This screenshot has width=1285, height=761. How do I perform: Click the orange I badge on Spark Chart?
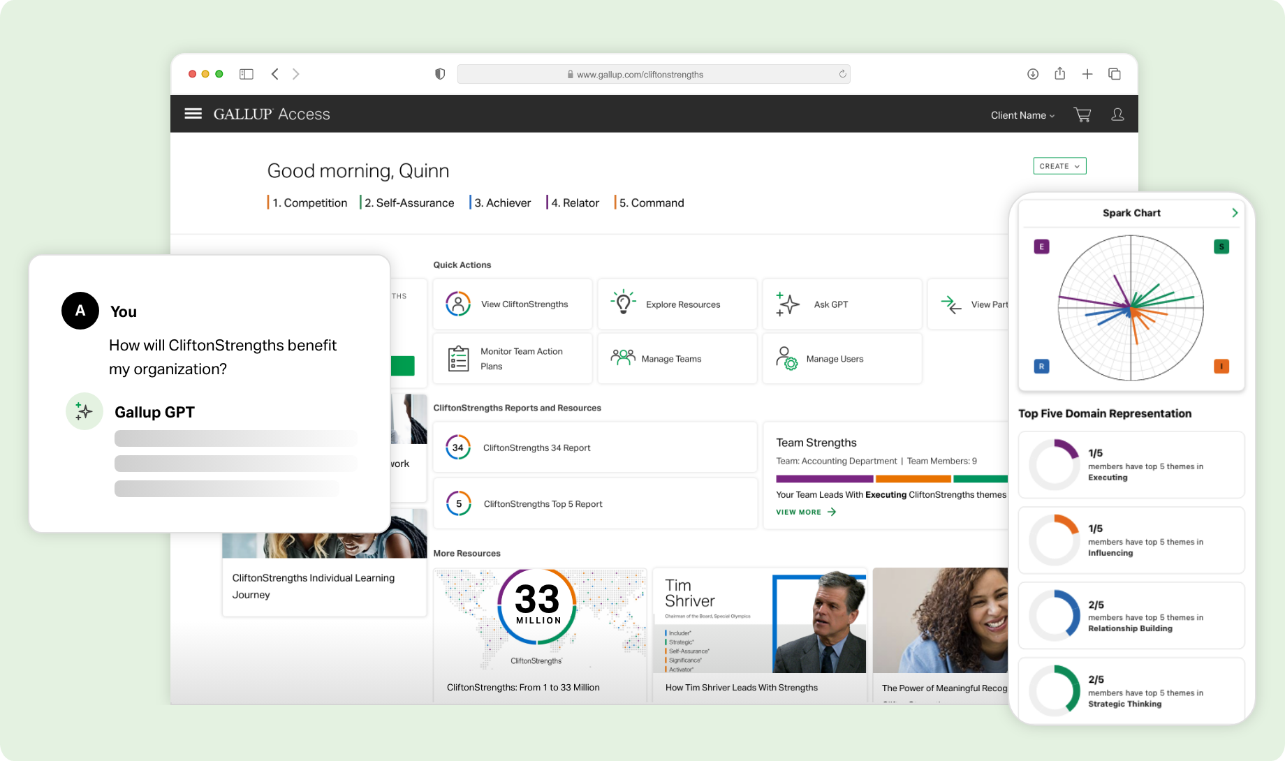coord(1221,366)
